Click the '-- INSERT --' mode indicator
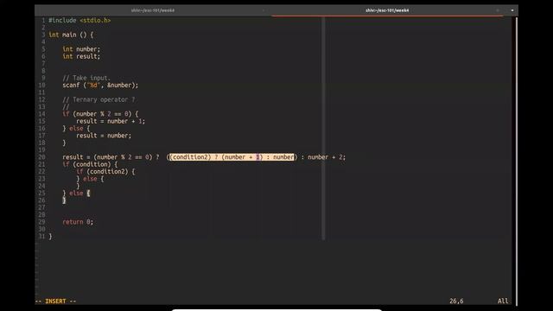Viewport: 553px width, 311px height. 55,301
